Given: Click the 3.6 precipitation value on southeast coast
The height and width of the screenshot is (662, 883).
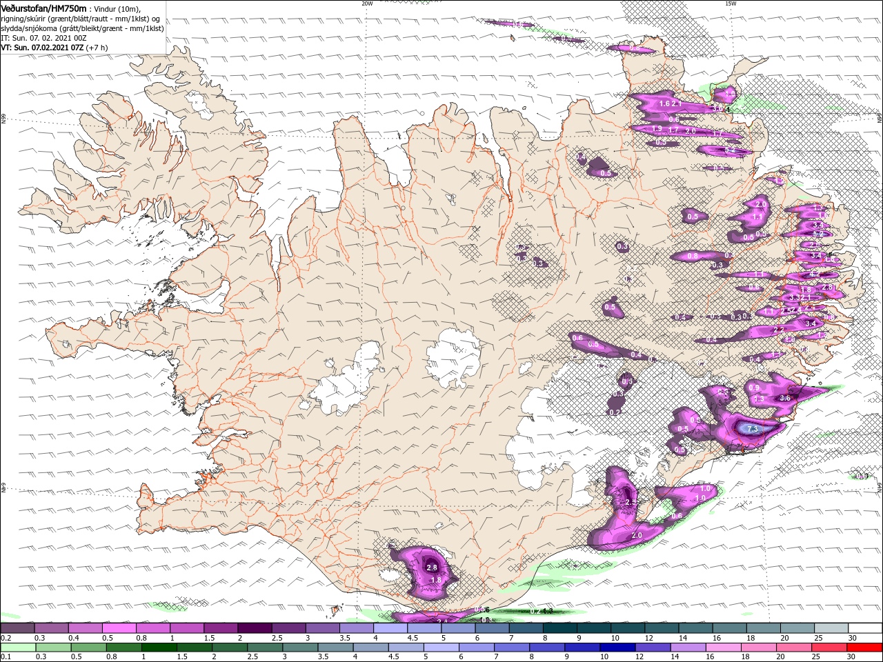Looking at the screenshot, I should point(784,399).
